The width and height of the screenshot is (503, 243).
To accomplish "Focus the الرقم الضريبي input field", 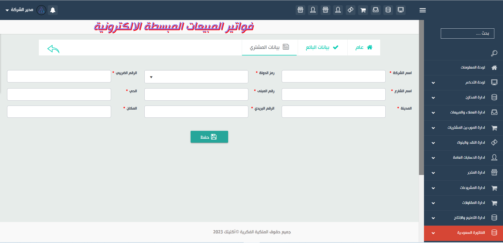I will coord(59,76).
